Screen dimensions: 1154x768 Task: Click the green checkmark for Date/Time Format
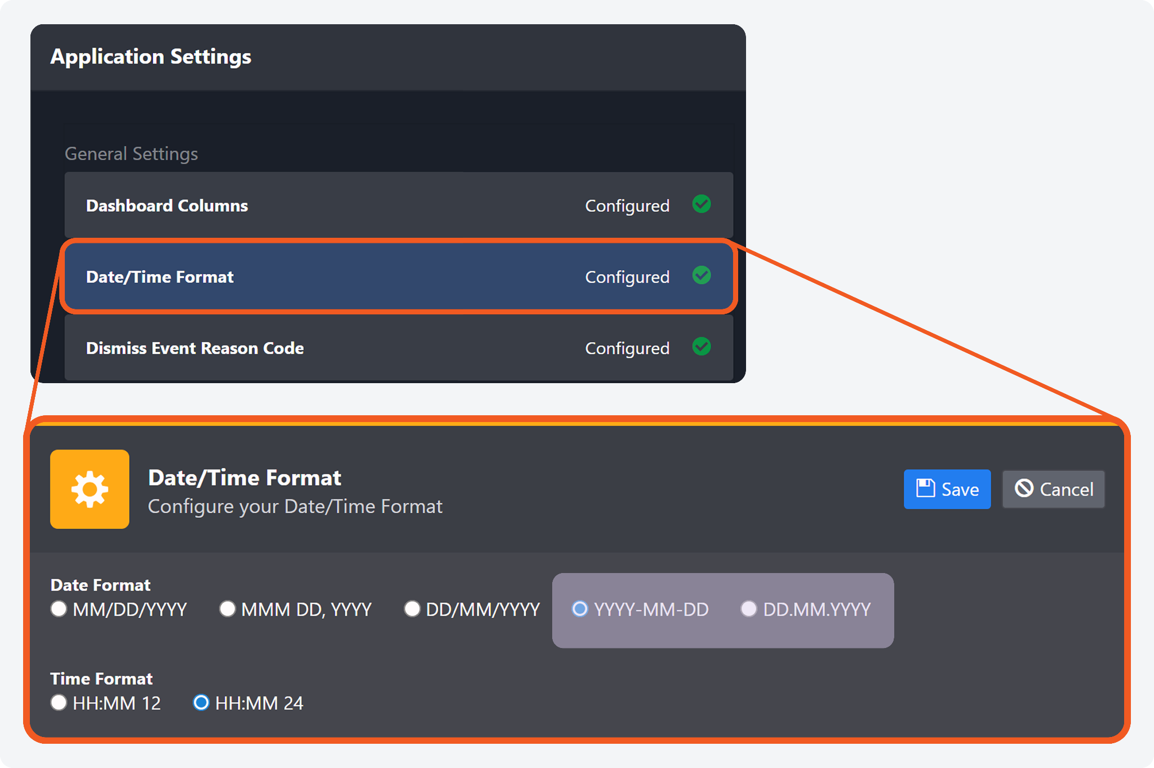pyautogui.click(x=702, y=276)
